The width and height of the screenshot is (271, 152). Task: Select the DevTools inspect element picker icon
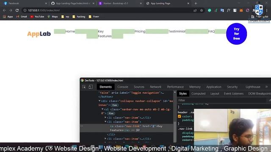[84, 87]
